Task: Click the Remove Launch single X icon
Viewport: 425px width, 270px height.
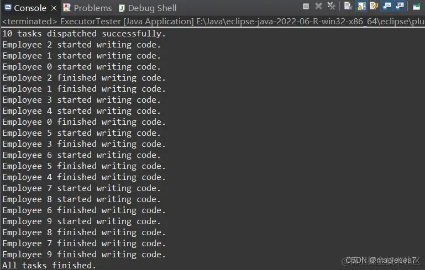Action: point(318,6)
